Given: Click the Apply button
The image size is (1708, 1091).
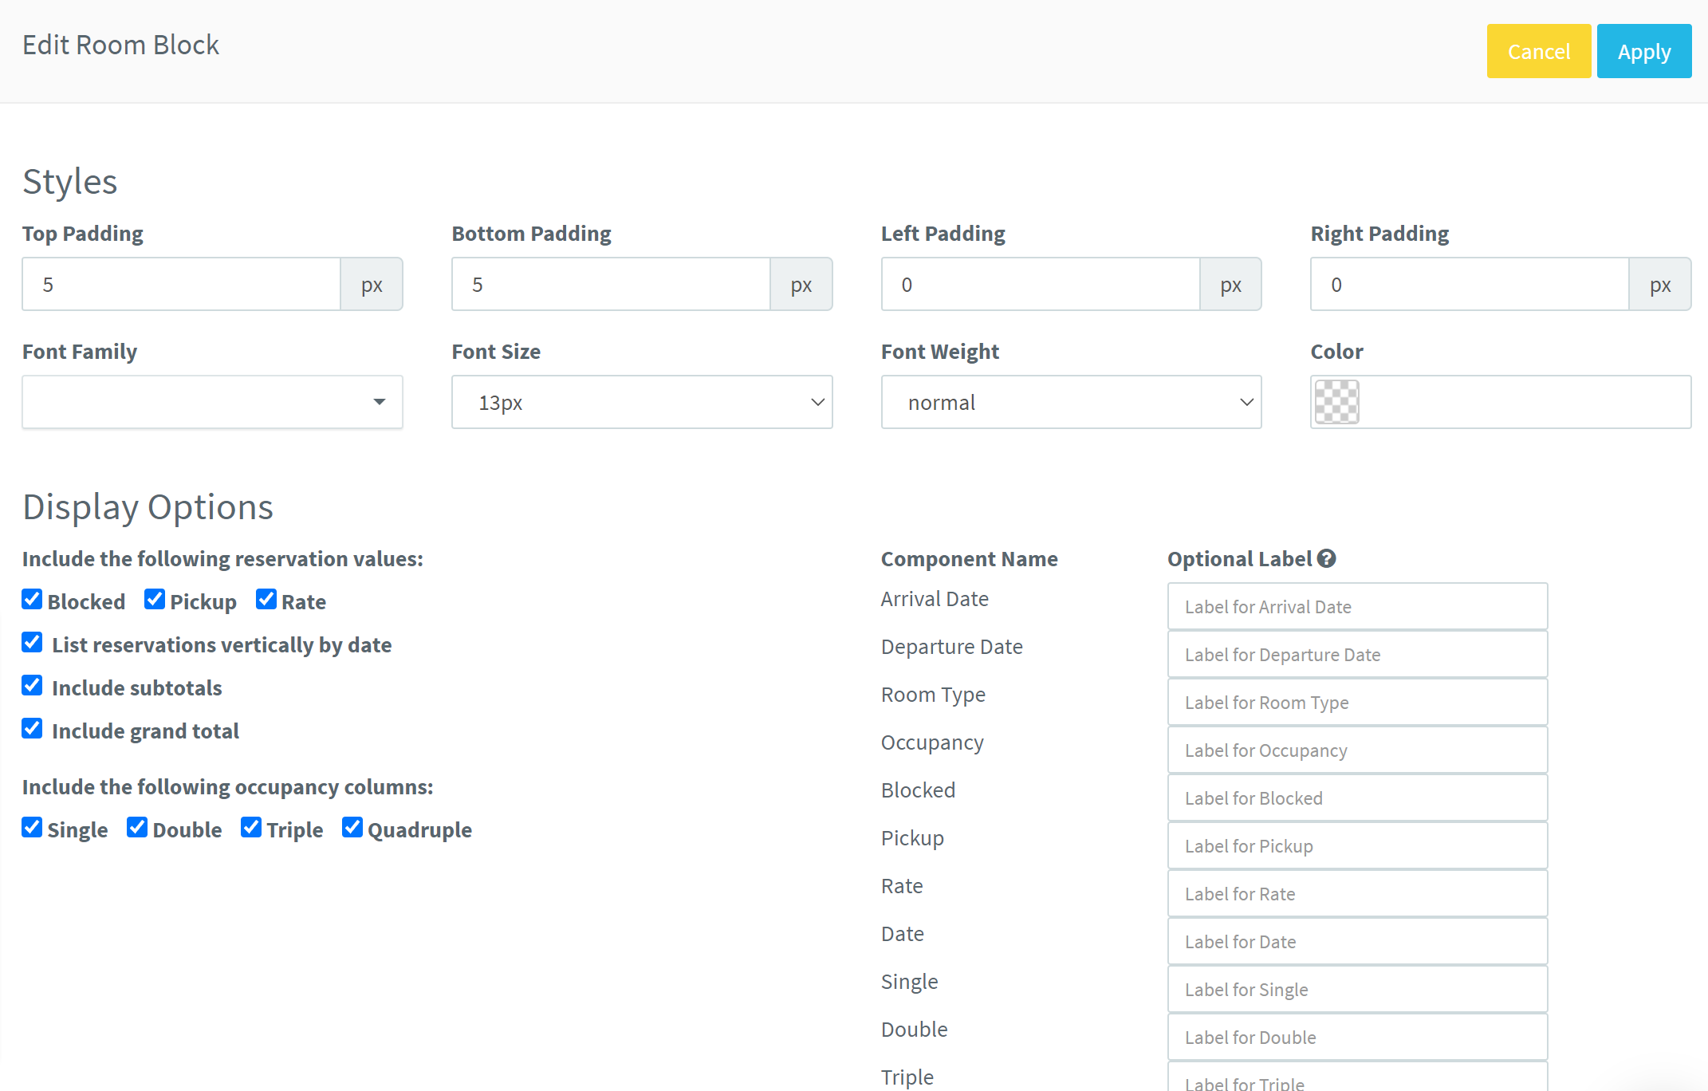Looking at the screenshot, I should click(1643, 51).
